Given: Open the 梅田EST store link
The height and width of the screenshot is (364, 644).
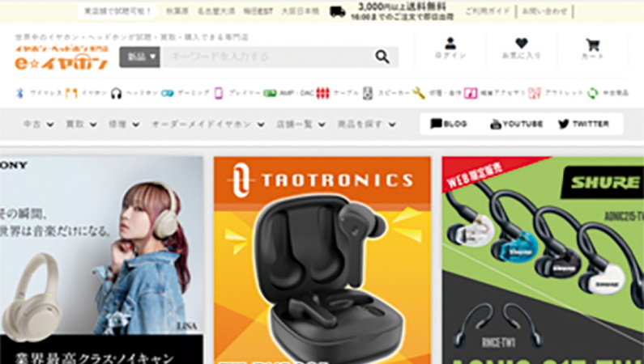Looking at the screenshot, I should 258,11.
